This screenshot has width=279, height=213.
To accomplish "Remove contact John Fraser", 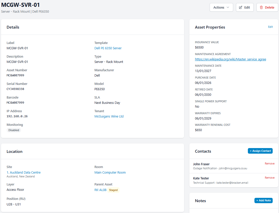I will (x=270, y=163).
